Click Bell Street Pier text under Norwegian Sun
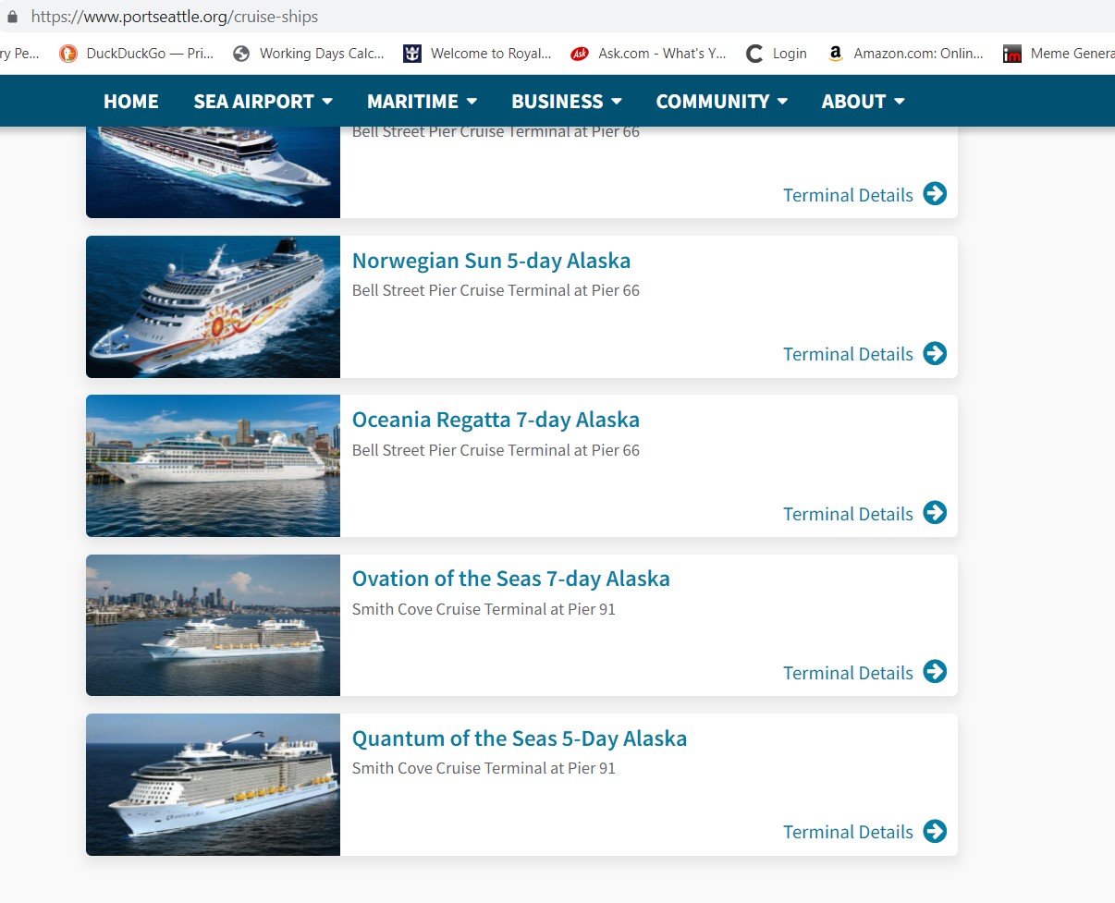This screenshot has width=1115, height=903. 496,290
